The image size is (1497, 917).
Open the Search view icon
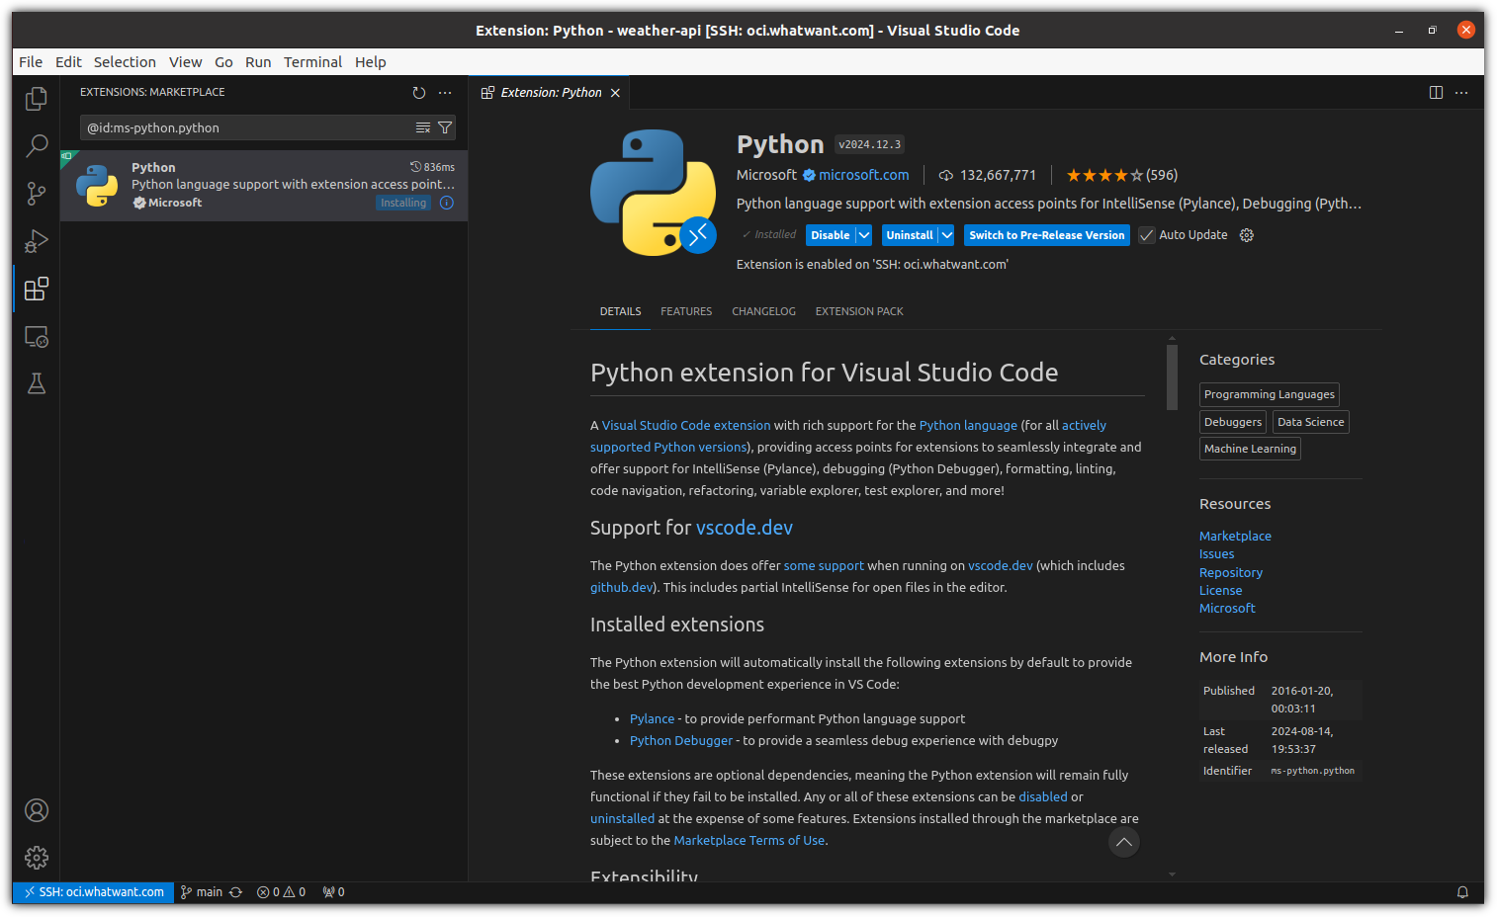tap(37, 146)
